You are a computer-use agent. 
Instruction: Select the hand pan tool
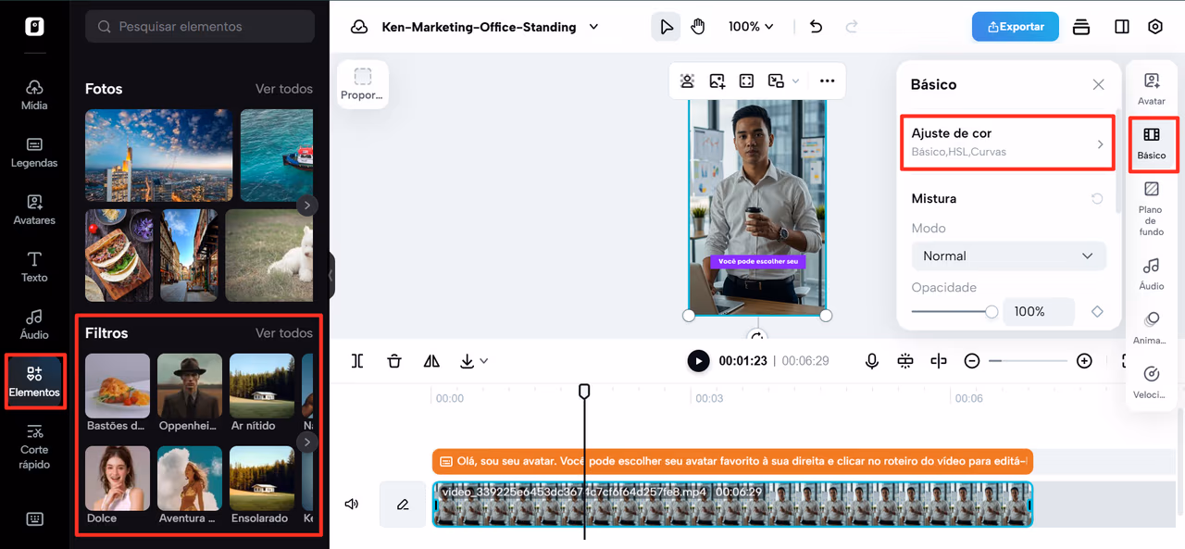click(698, 27)
